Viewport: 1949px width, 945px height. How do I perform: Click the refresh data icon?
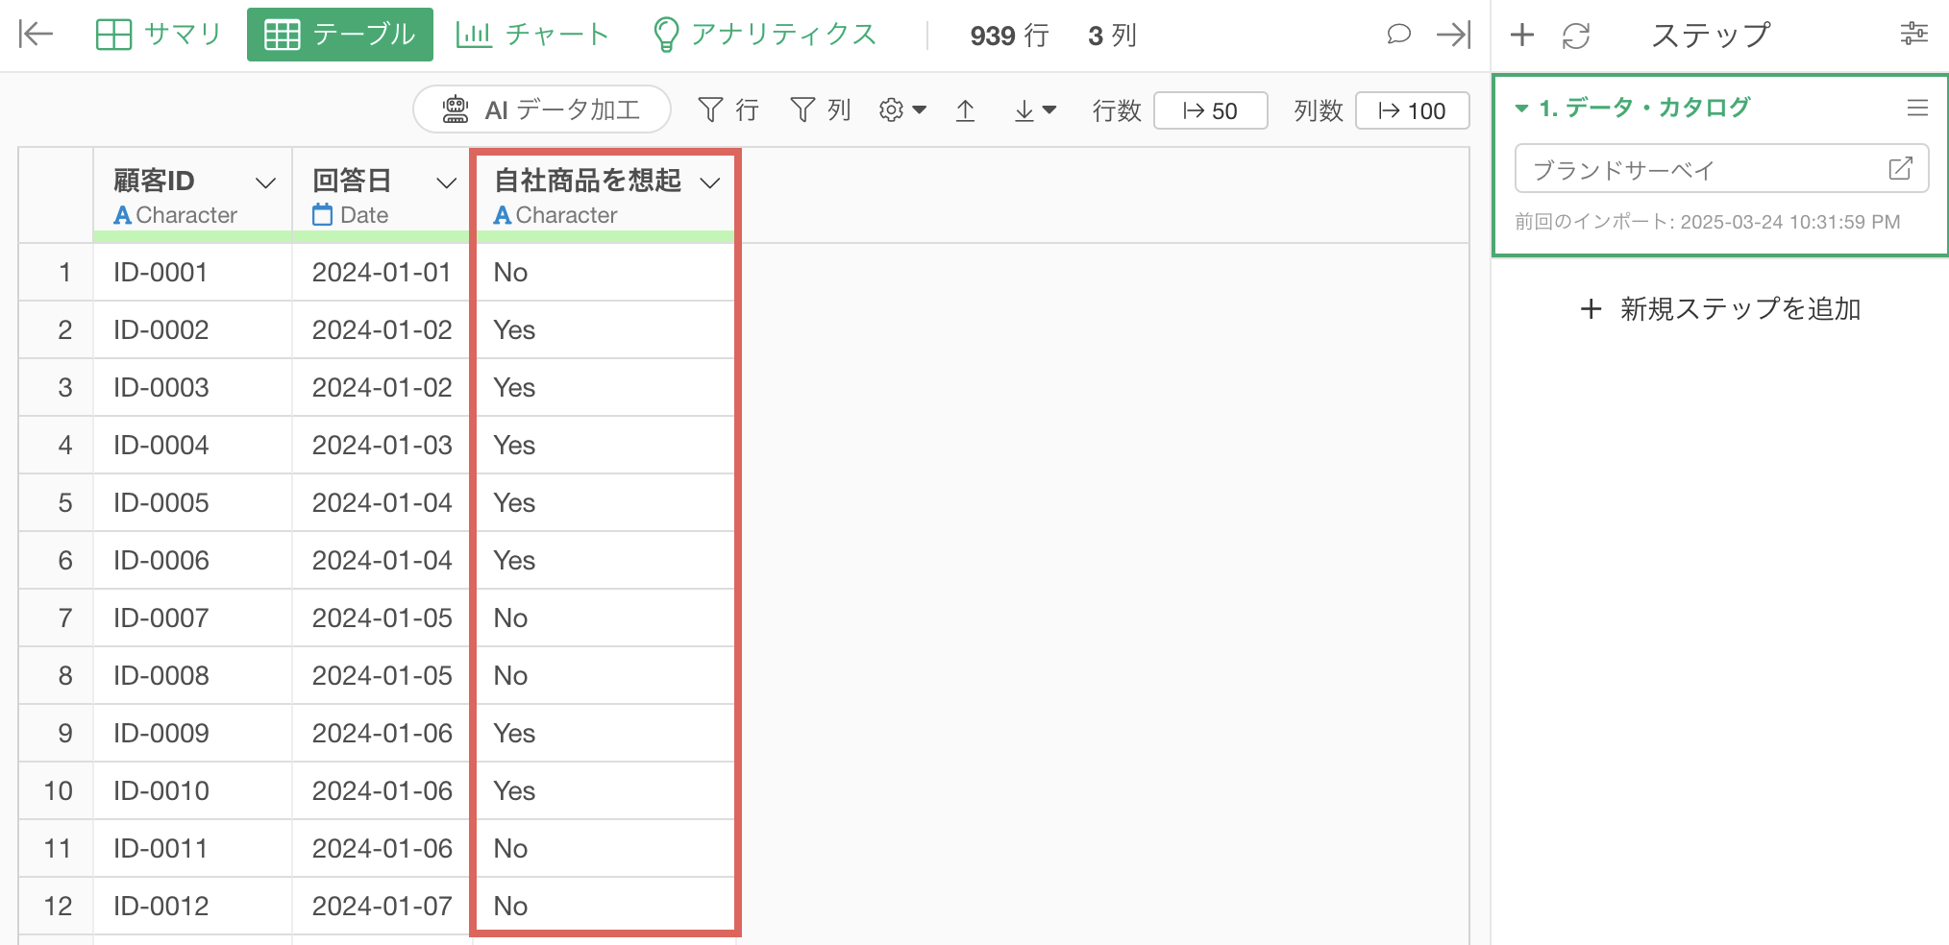(x=1576, y=36)
